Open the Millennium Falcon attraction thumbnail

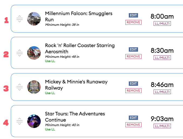34,19
